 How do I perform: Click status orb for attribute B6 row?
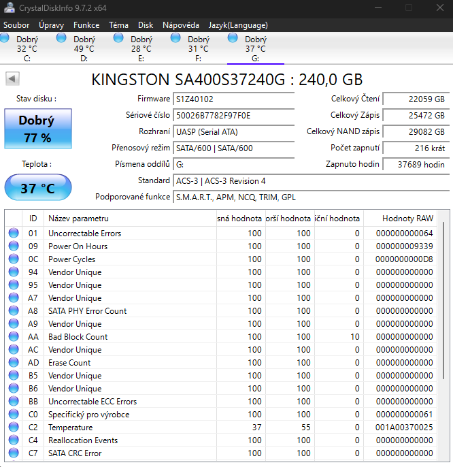[x=14, y=388]
